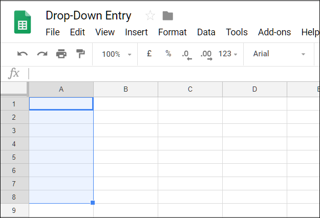Click the move to folder icon

tap(167, 15)
